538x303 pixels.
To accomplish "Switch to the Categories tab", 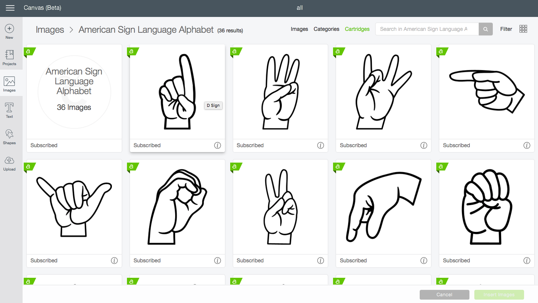I will click(x=326, y=29).
